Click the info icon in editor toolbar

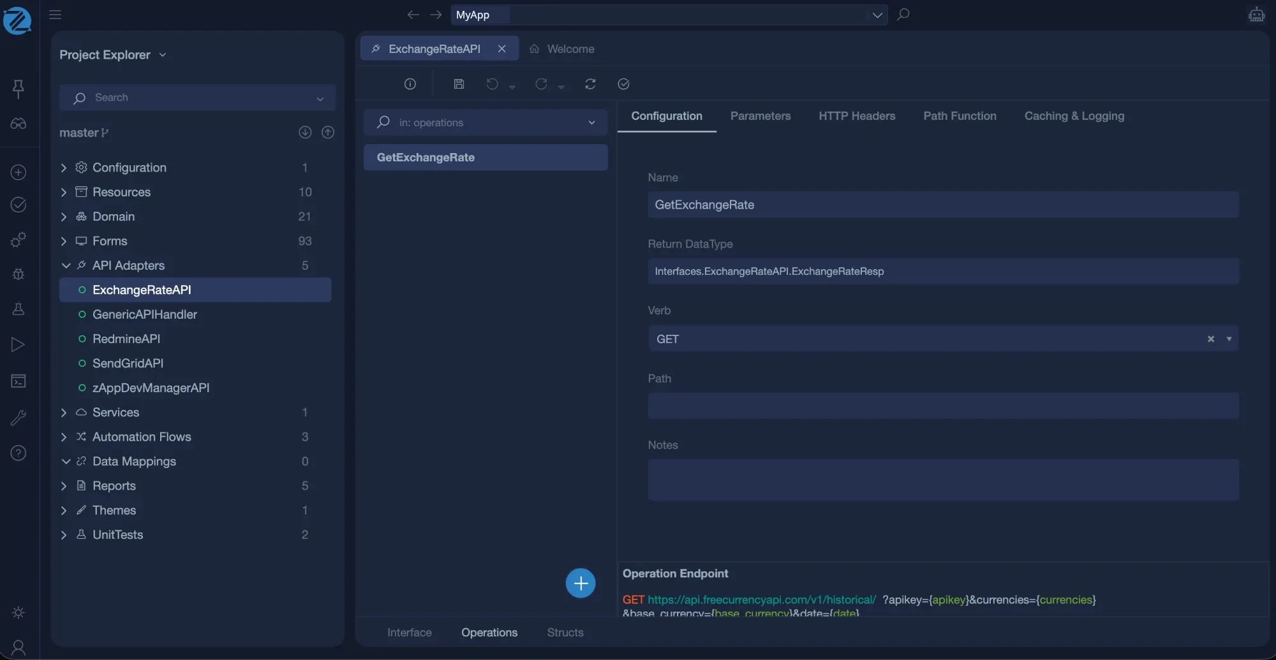click(x=410, y=84)
